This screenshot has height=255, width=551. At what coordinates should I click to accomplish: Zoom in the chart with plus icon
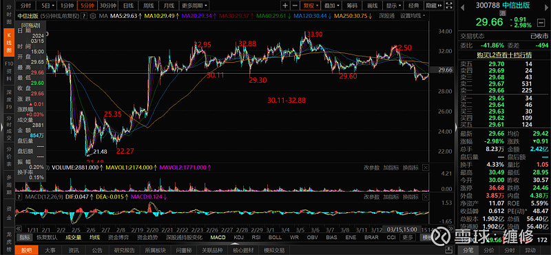(285, 6)
